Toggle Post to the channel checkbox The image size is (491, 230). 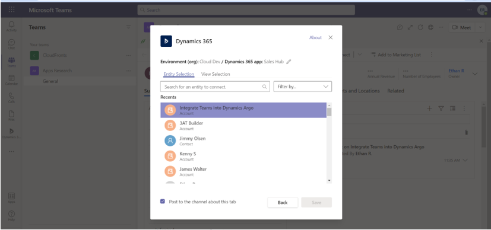(163, 202)
